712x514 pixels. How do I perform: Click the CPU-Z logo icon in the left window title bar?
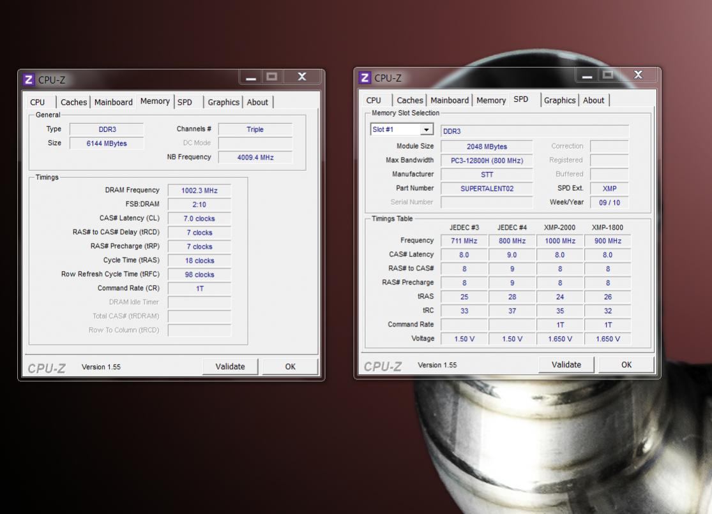[29, 80]
